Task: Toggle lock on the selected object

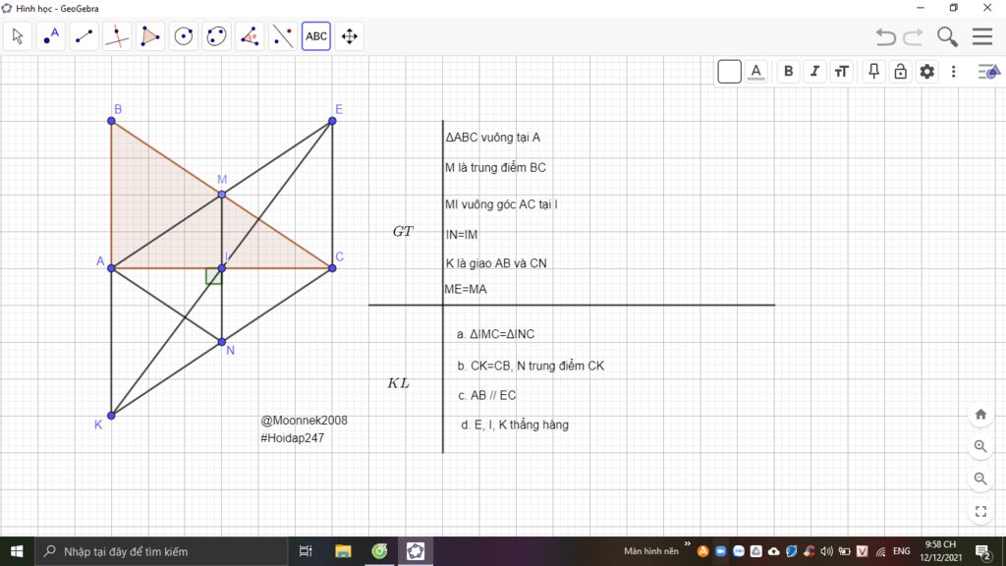Action: pos(901,71)
